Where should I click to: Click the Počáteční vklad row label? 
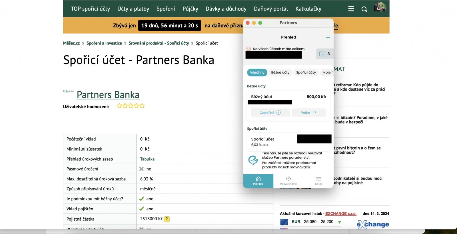pos(81,139)
